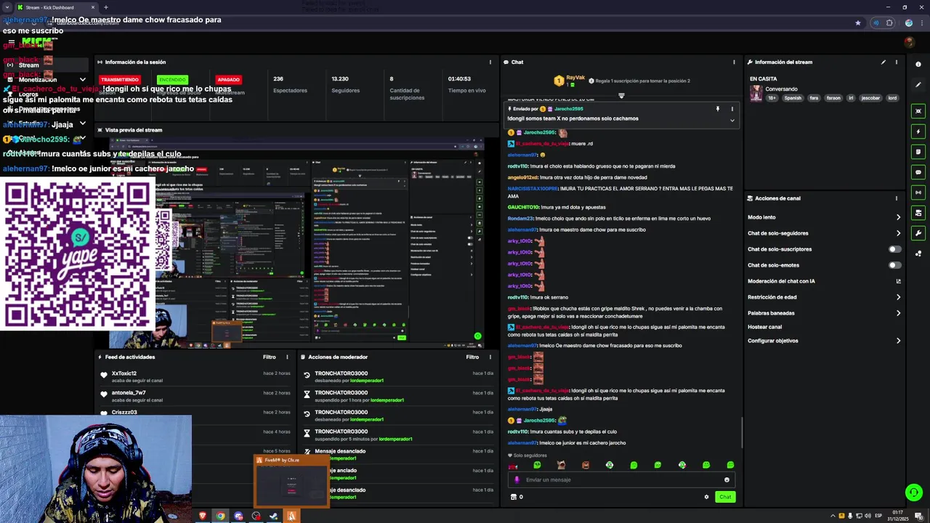Expand Restricción de edad settings

(825, 297)
